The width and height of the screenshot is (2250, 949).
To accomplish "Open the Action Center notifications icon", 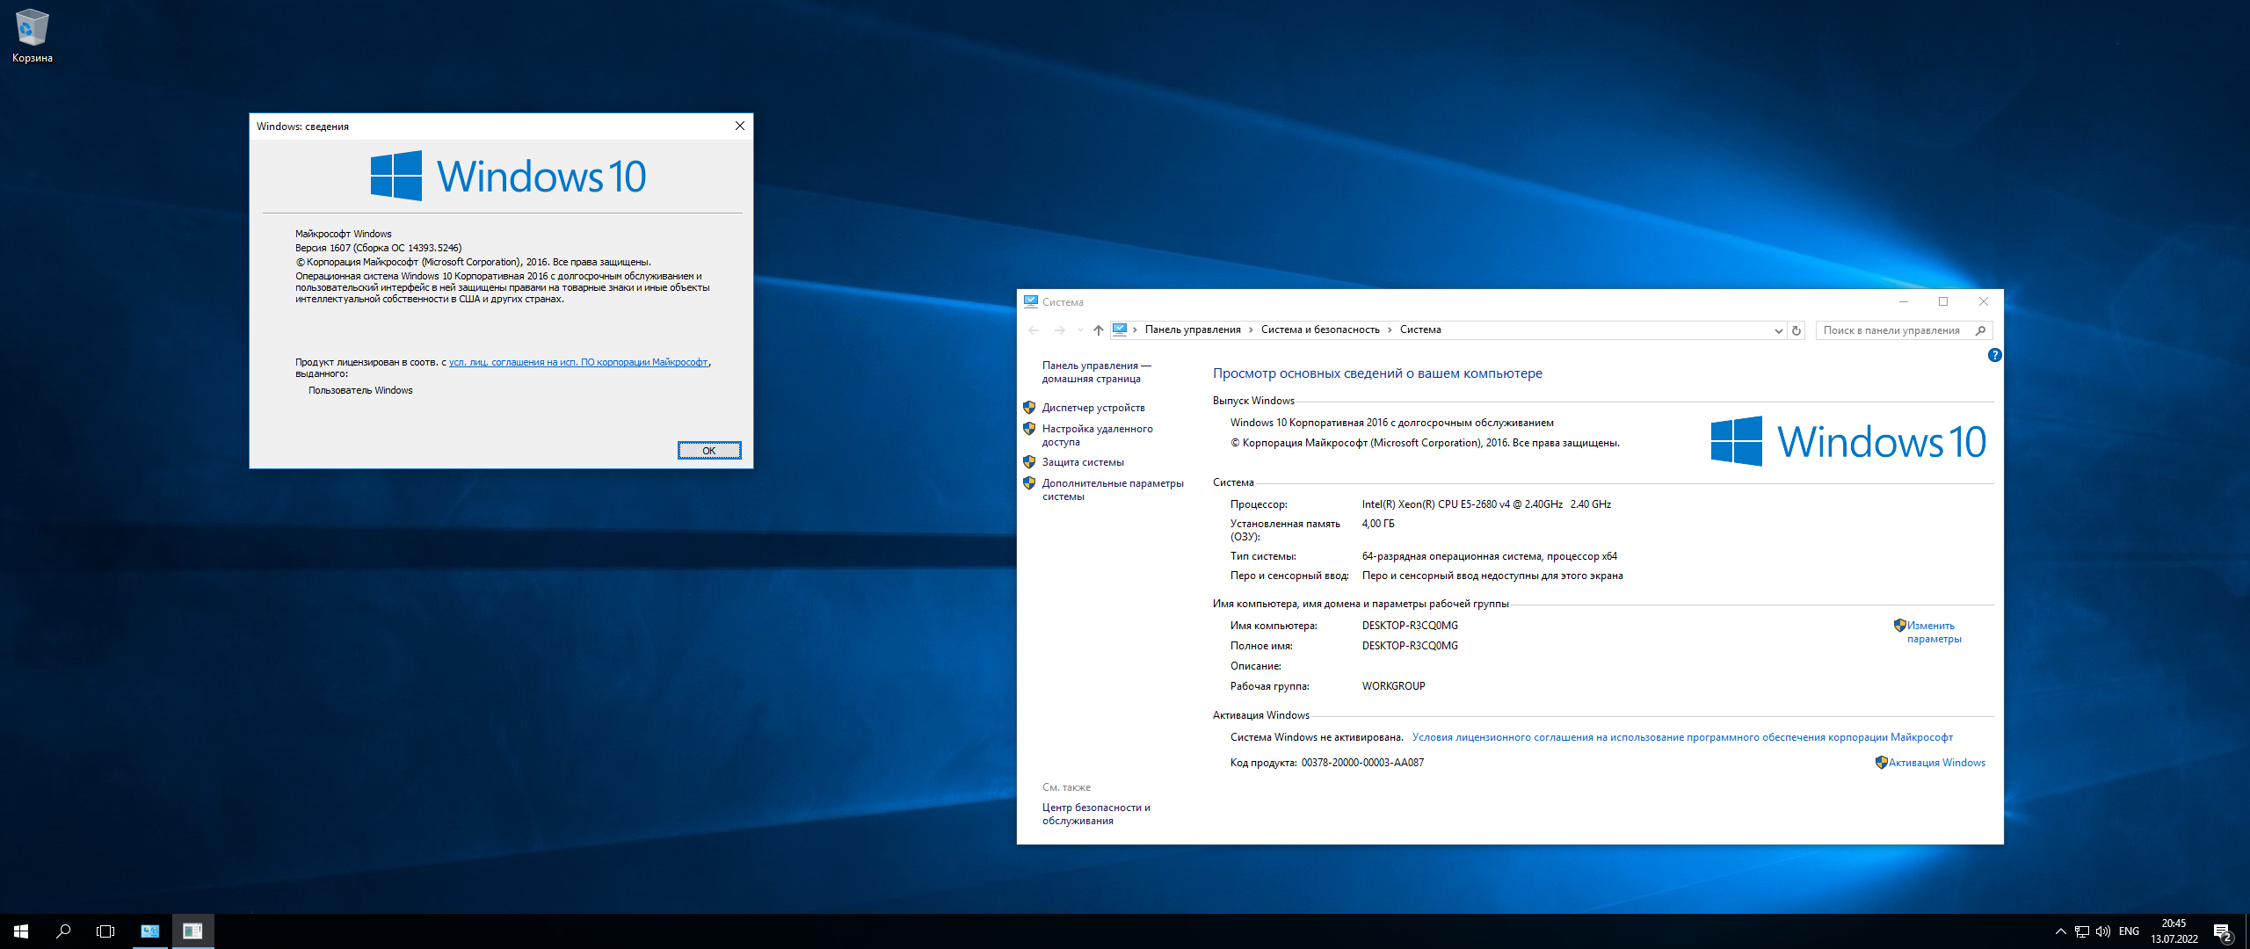I will pos(2222,931).
